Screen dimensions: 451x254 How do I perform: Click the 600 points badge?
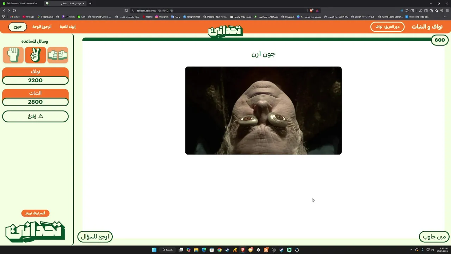tap(440, 40)
